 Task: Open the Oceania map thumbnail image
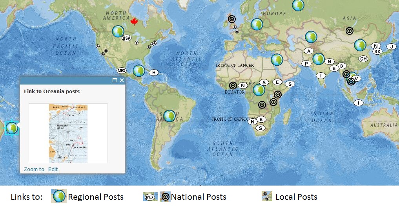(68, 133)
